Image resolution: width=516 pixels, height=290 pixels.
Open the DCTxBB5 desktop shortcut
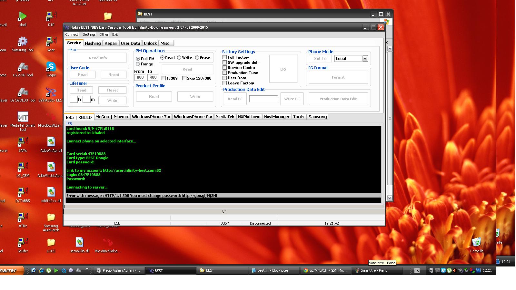(x=23, y=195)
